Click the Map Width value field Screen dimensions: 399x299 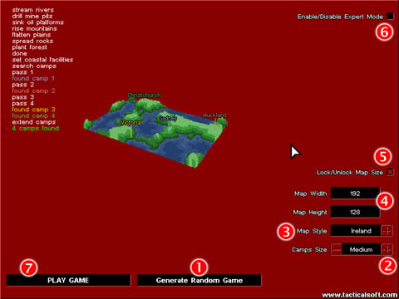coord(355,194)
